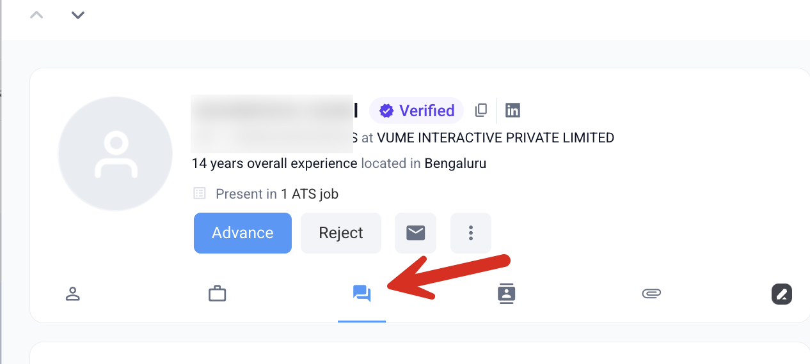Copy candidate profile using the copy icon
Viewport: 810px width, 364px height.
click(x=481, y=110)
